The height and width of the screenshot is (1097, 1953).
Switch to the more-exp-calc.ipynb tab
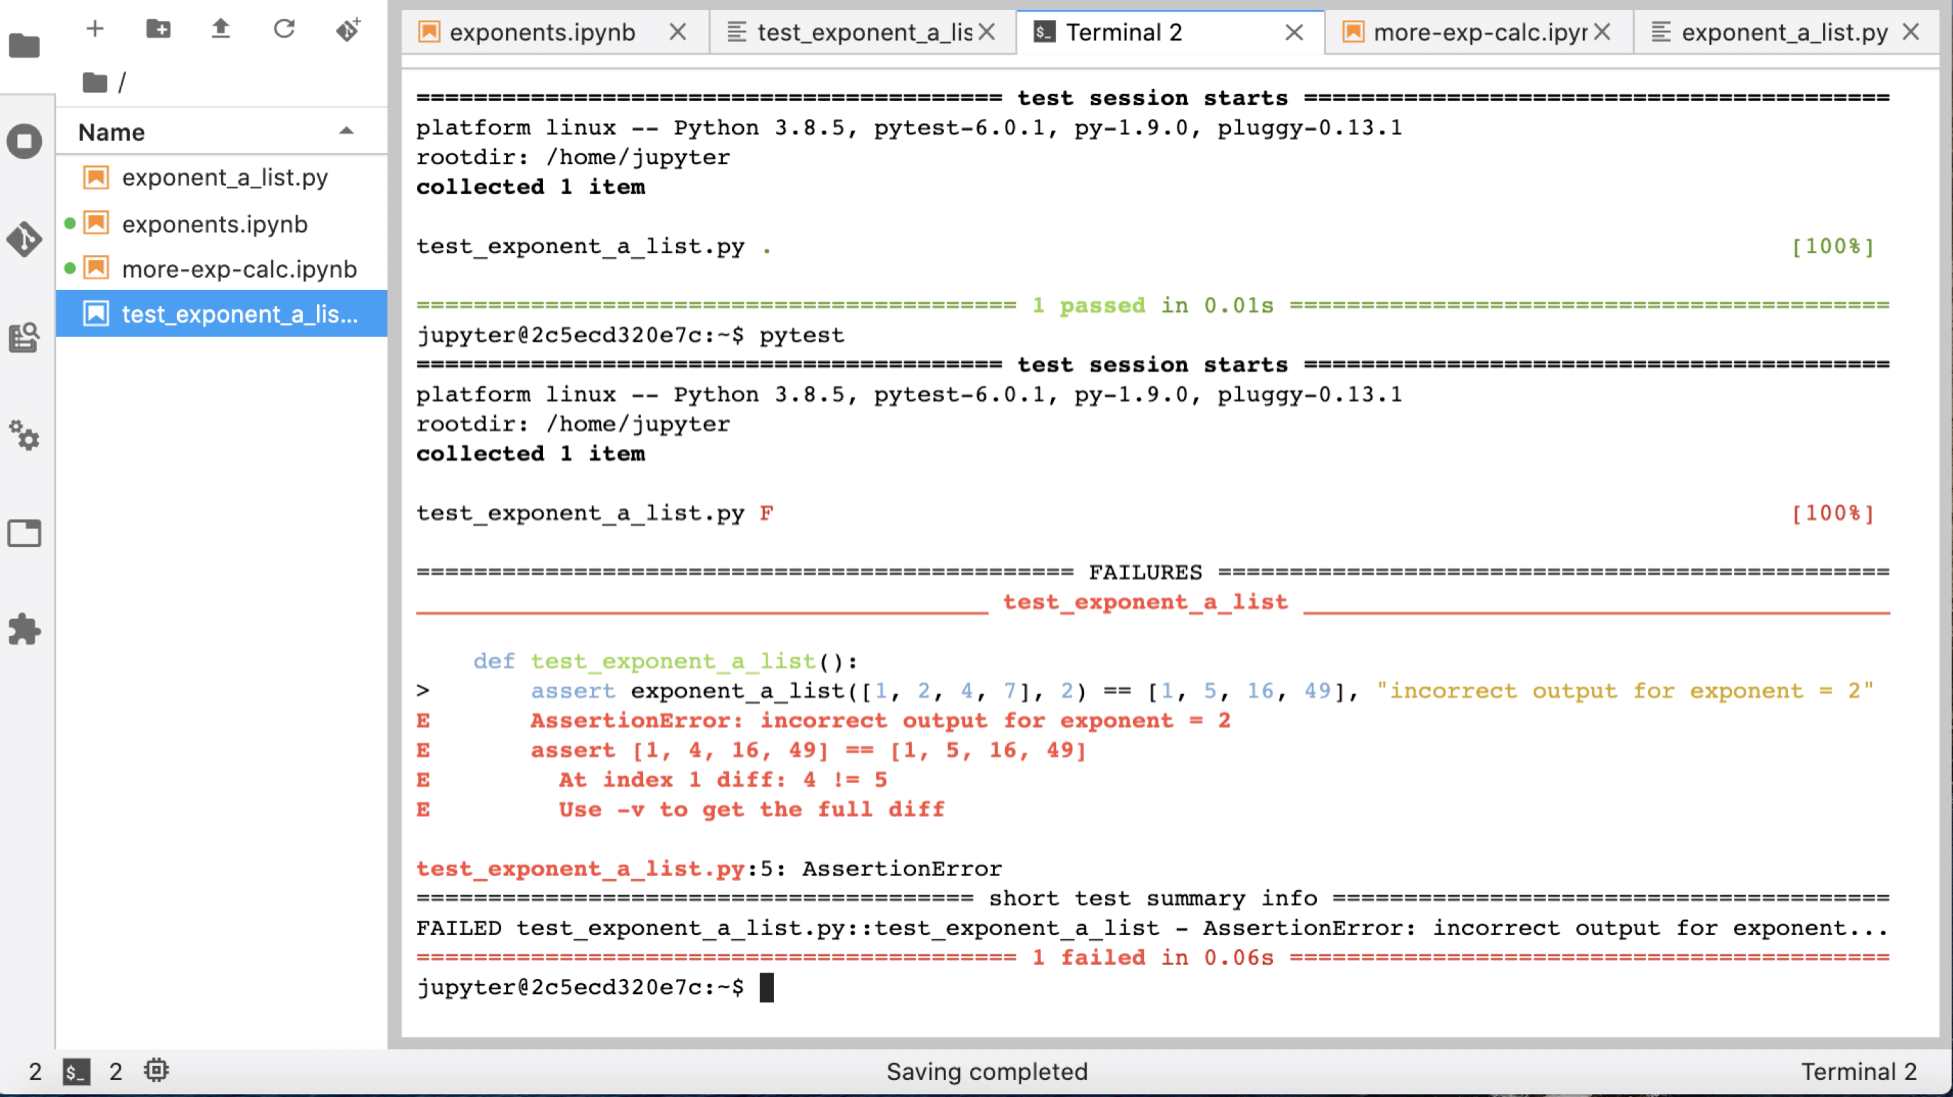click(1478, 32)
